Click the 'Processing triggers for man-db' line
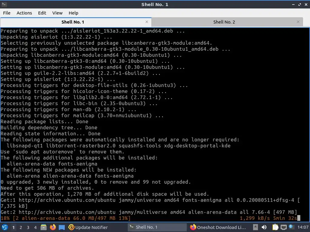The width and height of the screenshot is (310, 232). (68, 109)
